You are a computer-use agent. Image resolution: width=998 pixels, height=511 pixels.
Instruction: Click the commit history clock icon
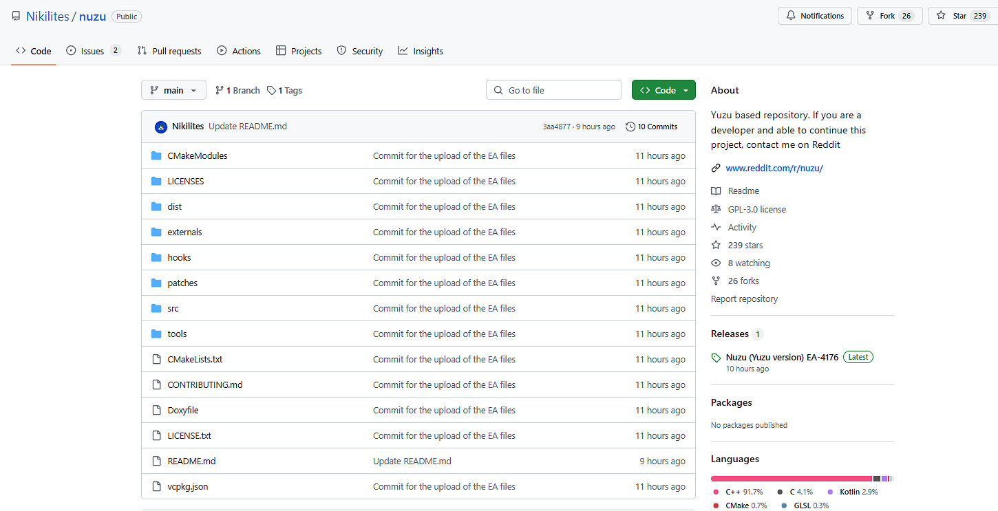coord(630,127)
